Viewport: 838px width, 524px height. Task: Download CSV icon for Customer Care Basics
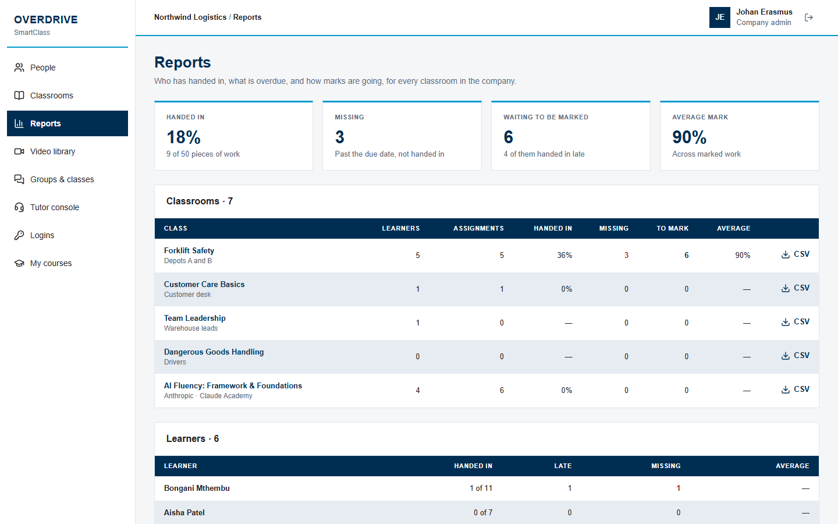pos(786,288)
